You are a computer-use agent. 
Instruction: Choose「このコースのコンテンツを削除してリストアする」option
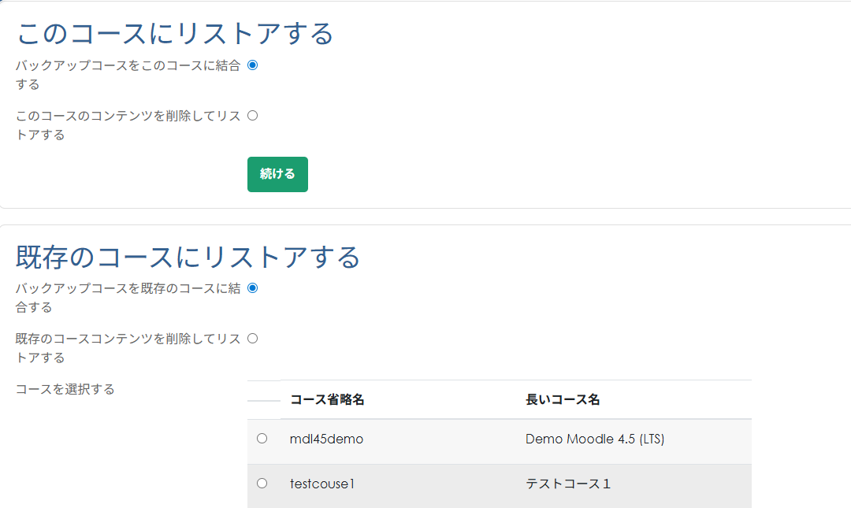pyautogui.click(x=252, y=115)
